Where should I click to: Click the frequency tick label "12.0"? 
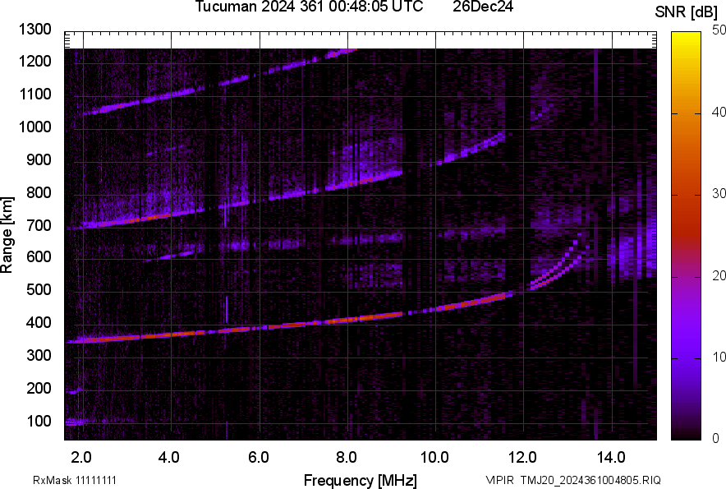522,458
